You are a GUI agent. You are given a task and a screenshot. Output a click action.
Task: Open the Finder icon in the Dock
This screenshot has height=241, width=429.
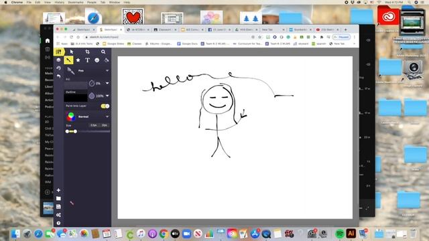[x=15, y=234]
